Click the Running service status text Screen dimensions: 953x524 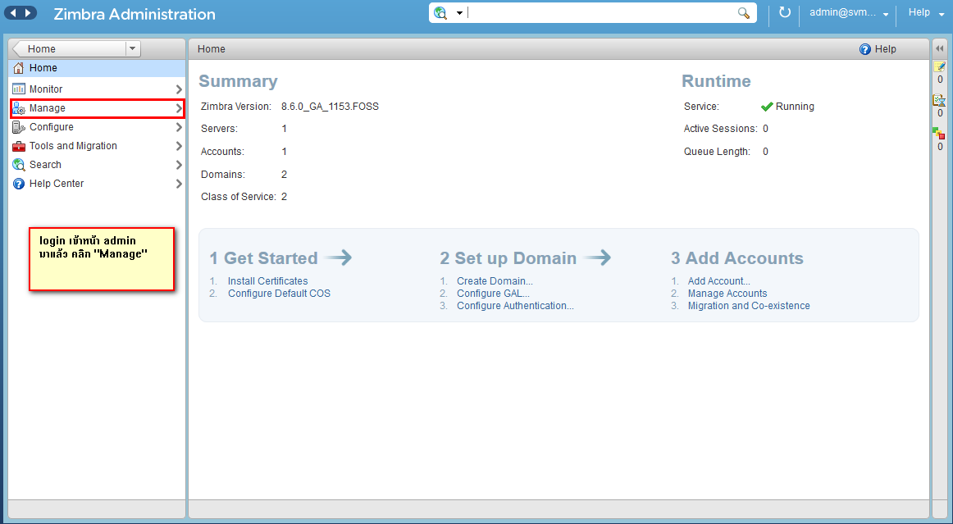coord(795,107)
